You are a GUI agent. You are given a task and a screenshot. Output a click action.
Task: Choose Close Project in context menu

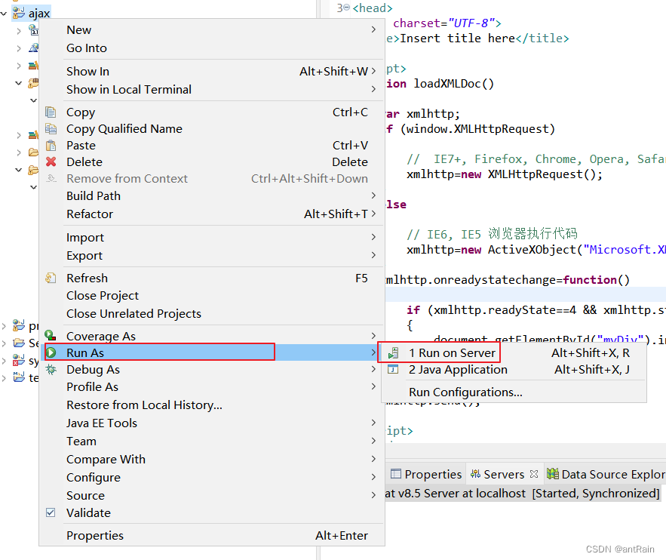click(103, 295)
